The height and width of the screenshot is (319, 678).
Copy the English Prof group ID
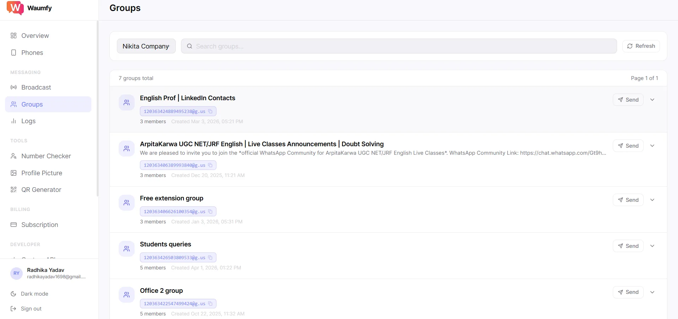pos(210,112)
